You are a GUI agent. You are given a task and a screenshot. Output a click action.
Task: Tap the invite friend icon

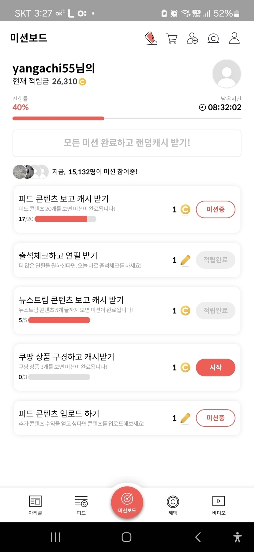[x=192, y=38]
